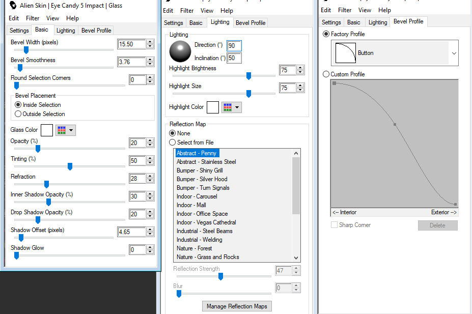Screen dimensions: 472x314
Task: Switch to Settings tab in Glass window
Action: (19, 31)
